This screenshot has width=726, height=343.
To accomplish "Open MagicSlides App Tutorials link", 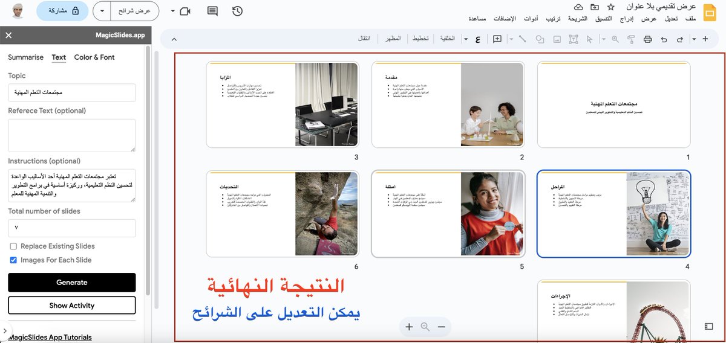I will tap(50, 338).
